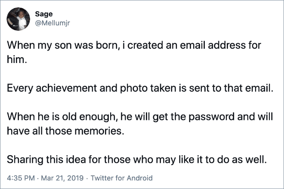Click the line "have all those memories."
Image resolution: width=284 pixels, height=189 pixels.
65,131
